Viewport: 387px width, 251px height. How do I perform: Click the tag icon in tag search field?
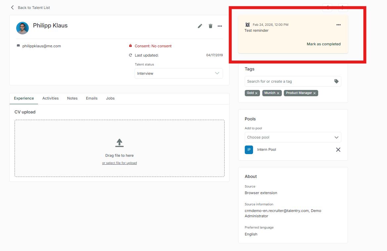click(336, 81)
